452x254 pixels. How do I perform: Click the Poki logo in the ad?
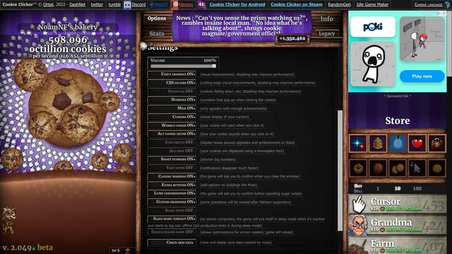(373, 27)
